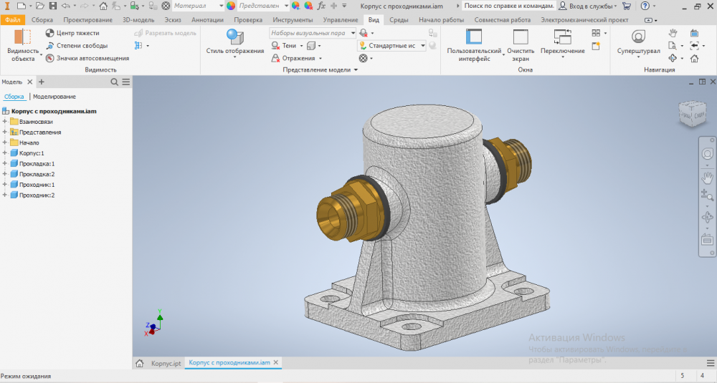Click the Help question mark icon
Image resolution: width=717 pixels, height=383 pixels.
pos(645,6)
